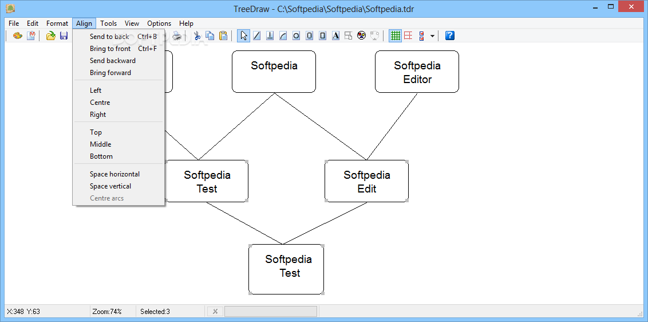
Task: Click the colored circle picture icon
Action: tap(362, 36)
